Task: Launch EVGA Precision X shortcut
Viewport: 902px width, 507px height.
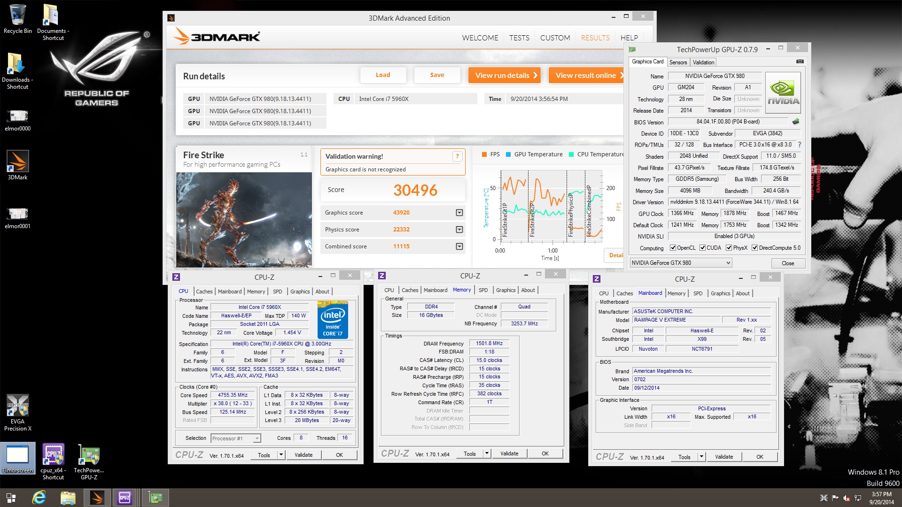Action: [17, 412]
